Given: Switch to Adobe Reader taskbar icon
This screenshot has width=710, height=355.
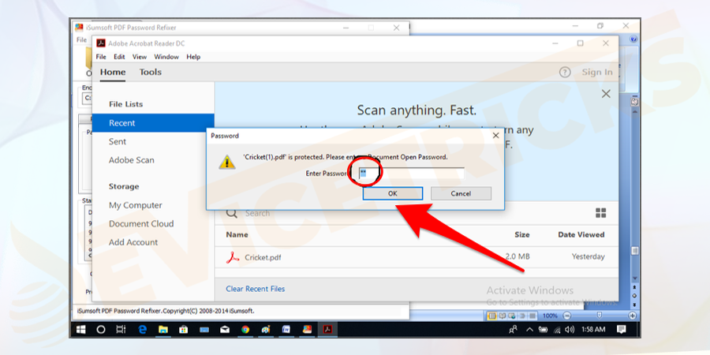Looking at the screenshot, I should click(327, 330).
